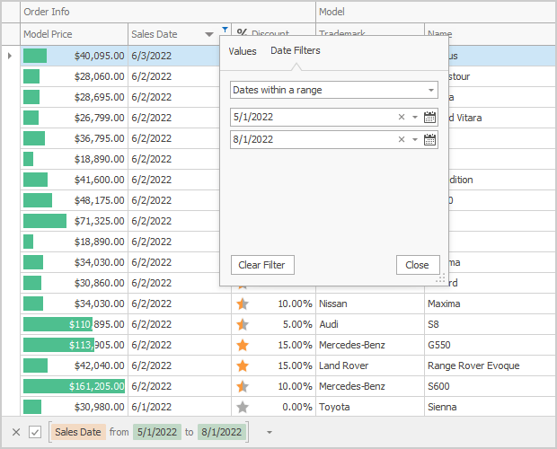Select the Date Filters tab
The width and height of the screenshot is (557, 449).
(x=296, y=51)
